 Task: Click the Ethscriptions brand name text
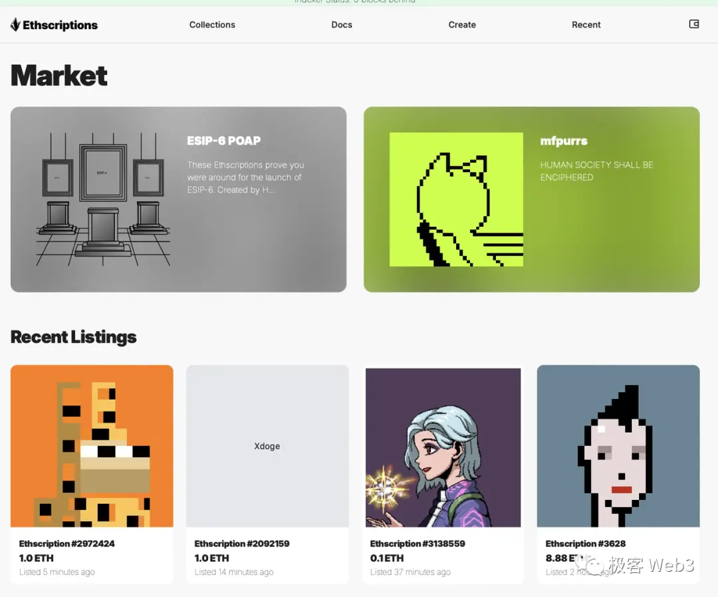click(60, 25)
